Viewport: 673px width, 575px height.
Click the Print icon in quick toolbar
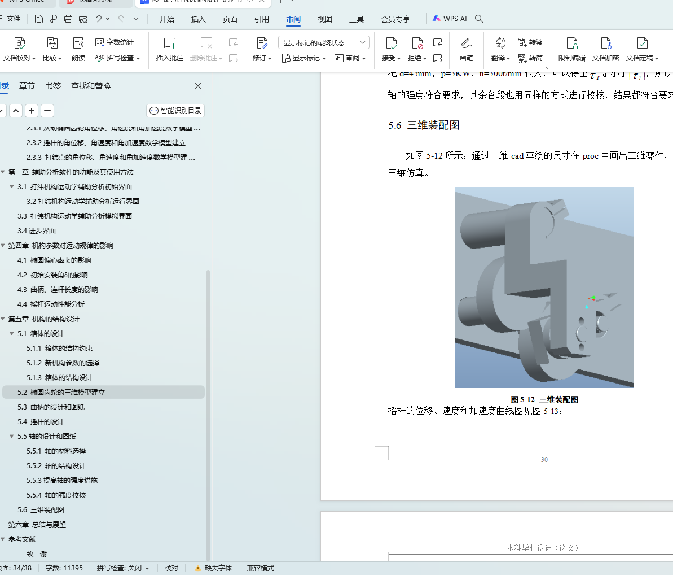68,19
